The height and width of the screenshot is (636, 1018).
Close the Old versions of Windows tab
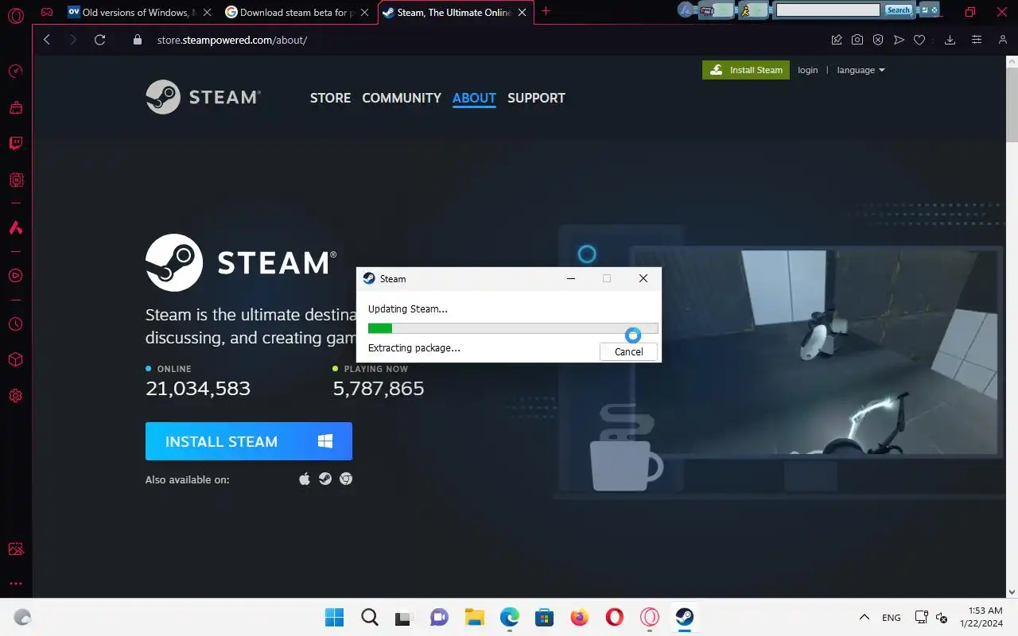207,13
